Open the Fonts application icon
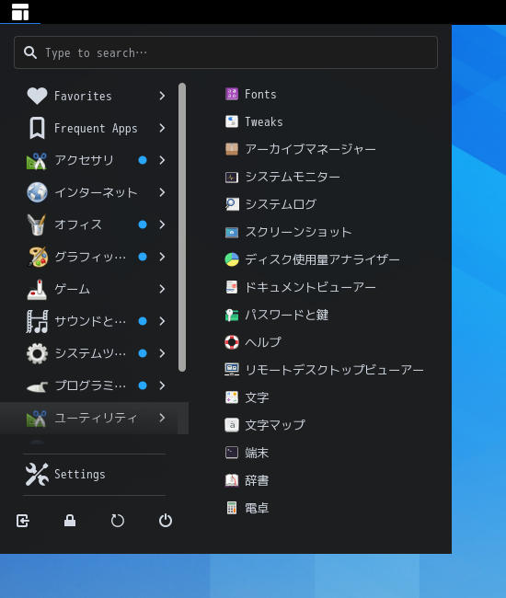This screenshot has height=598, width=506. (232, 94)
